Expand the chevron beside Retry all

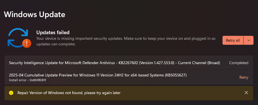click(x=248, y=40)
